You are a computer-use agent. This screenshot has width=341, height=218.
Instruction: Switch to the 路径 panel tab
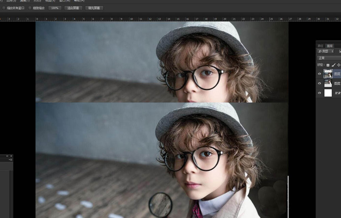pos(320,46)
